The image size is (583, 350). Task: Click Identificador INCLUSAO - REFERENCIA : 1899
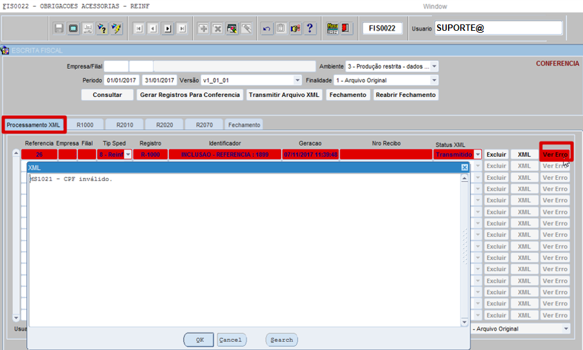[225, 155]
